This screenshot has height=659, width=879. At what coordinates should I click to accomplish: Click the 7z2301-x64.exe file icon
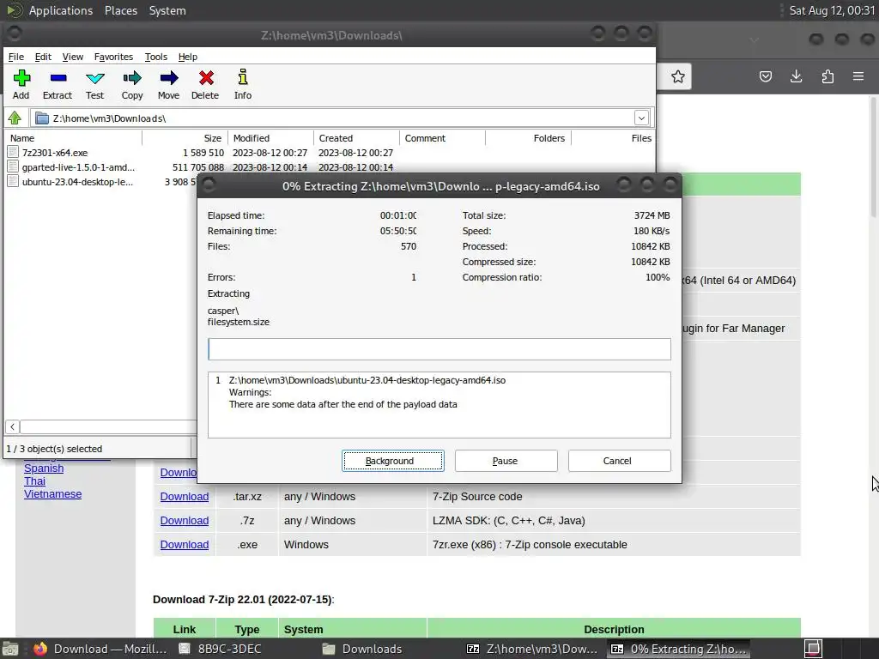[x=13, y=152]
